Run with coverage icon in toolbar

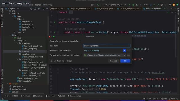(137, 5)
